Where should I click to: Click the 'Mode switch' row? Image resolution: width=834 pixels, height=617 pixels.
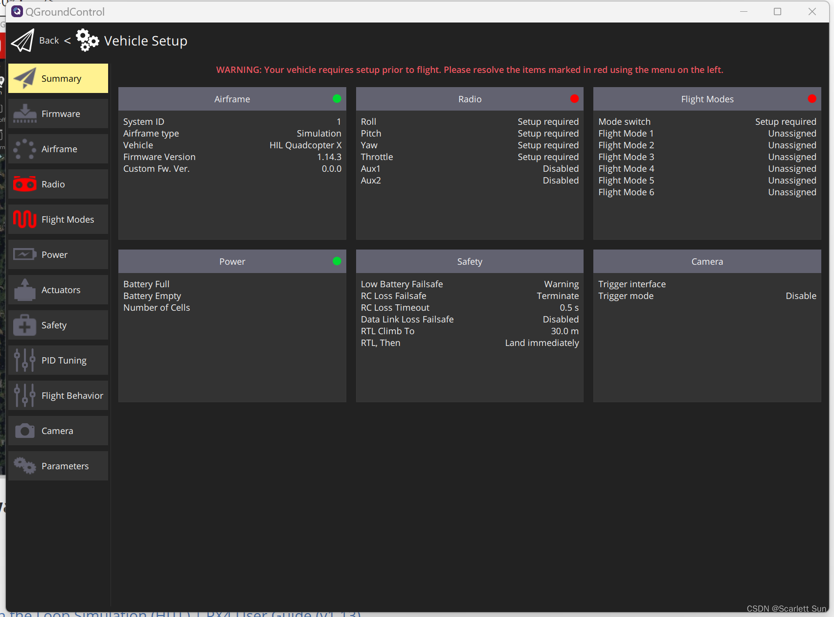[707, 122]
